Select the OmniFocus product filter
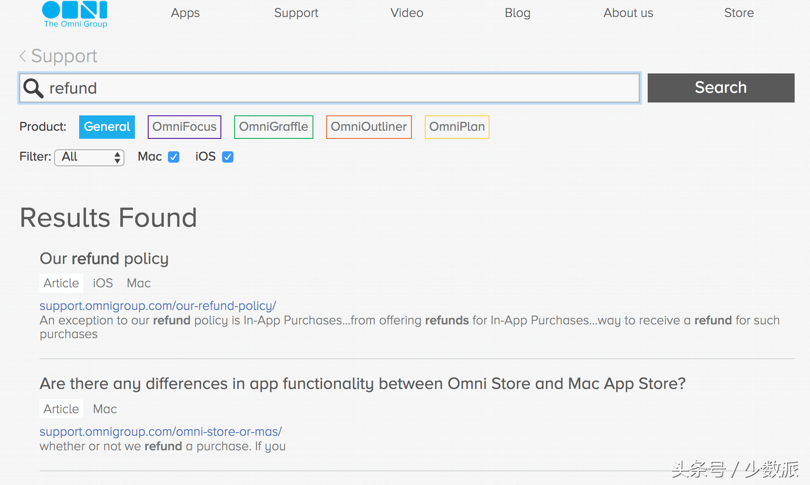Viewport: 810px width, 485px height. (185, 127)
